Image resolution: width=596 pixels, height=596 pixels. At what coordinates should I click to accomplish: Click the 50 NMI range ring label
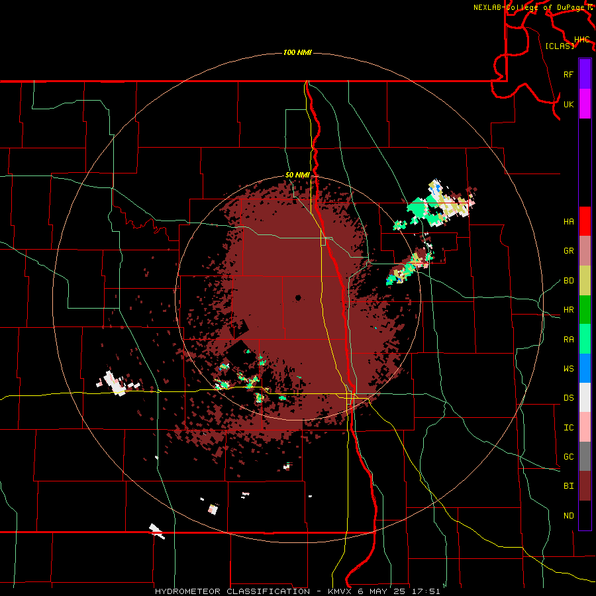297,175
